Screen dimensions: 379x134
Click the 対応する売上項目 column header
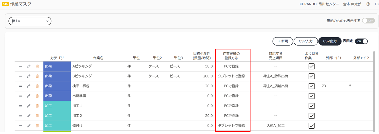tap(276, 56)
